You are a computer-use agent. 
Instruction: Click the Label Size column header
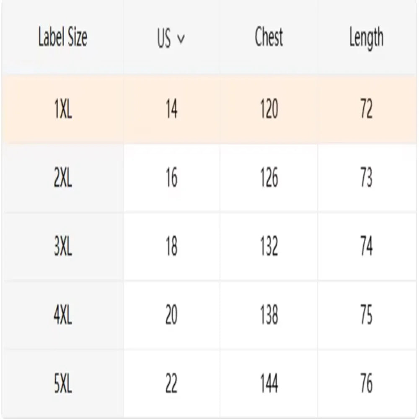click(63, 38)
